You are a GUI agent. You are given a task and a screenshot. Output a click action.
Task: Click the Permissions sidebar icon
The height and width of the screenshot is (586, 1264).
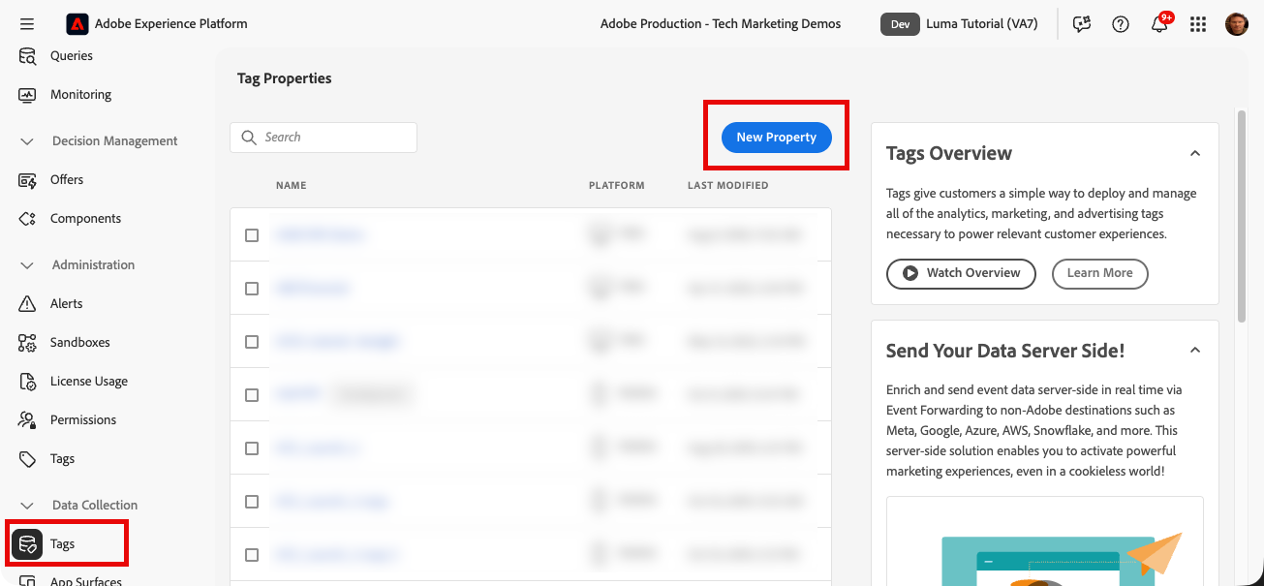click(x=28, y=420)
